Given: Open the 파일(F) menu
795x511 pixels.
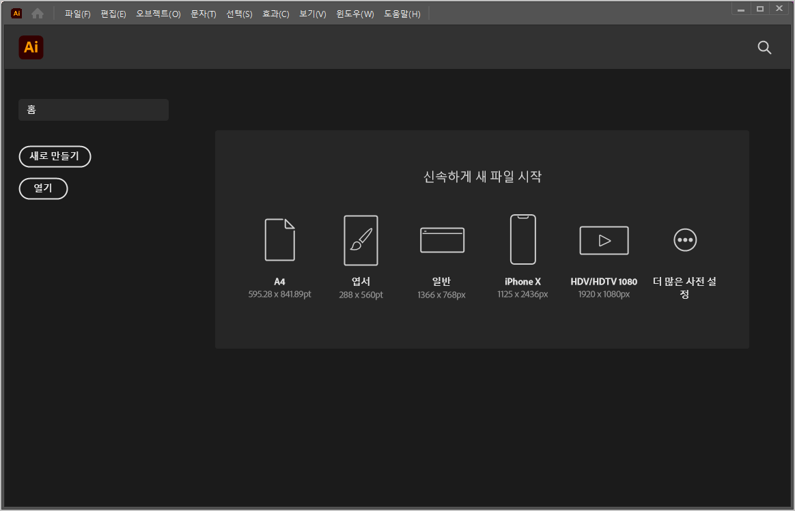Looking at the screenshot, I should click(76, 13).
